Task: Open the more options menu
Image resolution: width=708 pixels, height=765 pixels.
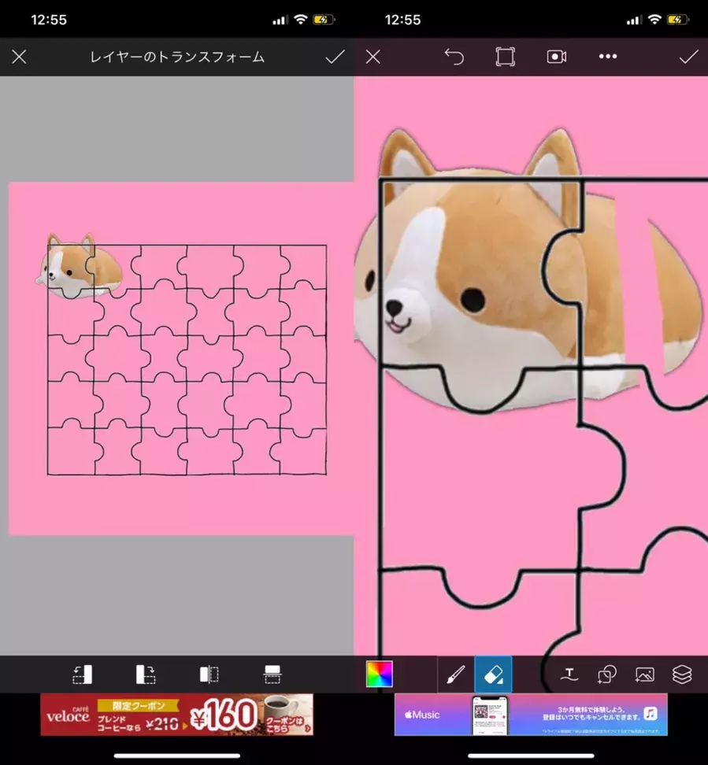Action: pyautogui.click(x=607, y=57)
